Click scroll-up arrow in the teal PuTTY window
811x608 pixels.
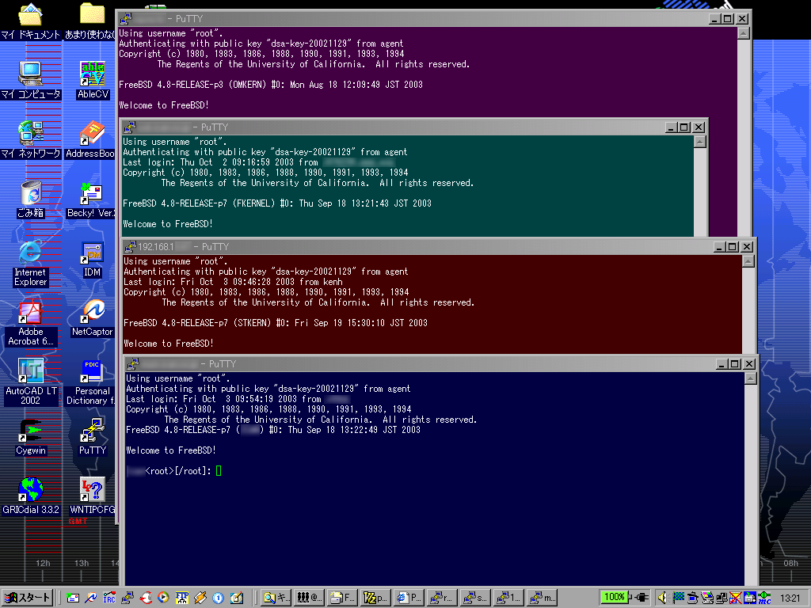click(700, 142)
